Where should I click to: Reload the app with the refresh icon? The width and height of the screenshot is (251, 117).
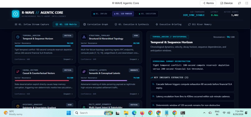coord(239,3)
